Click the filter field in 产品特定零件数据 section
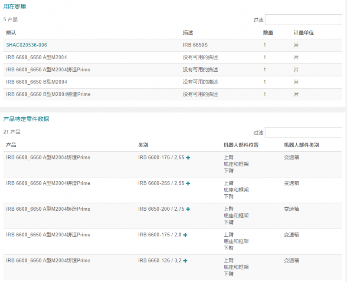The width and height of the screenshot is (347, 282). [x=303, y=133]
